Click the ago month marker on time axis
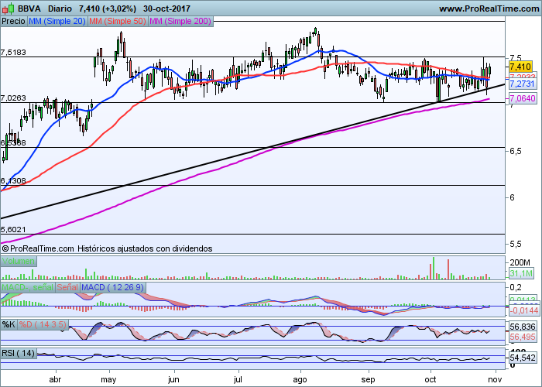 [301, 381]
